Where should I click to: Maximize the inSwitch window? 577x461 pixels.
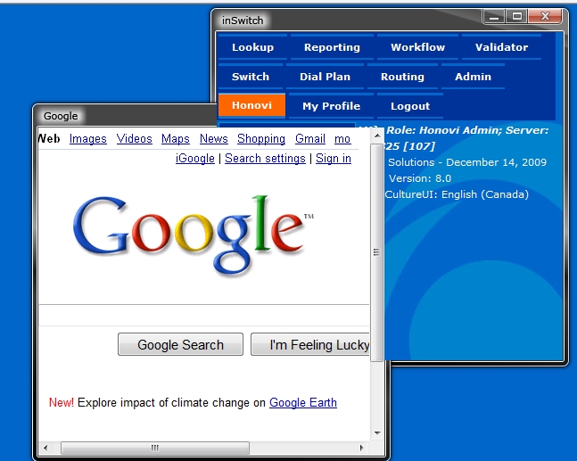[516, 16]
